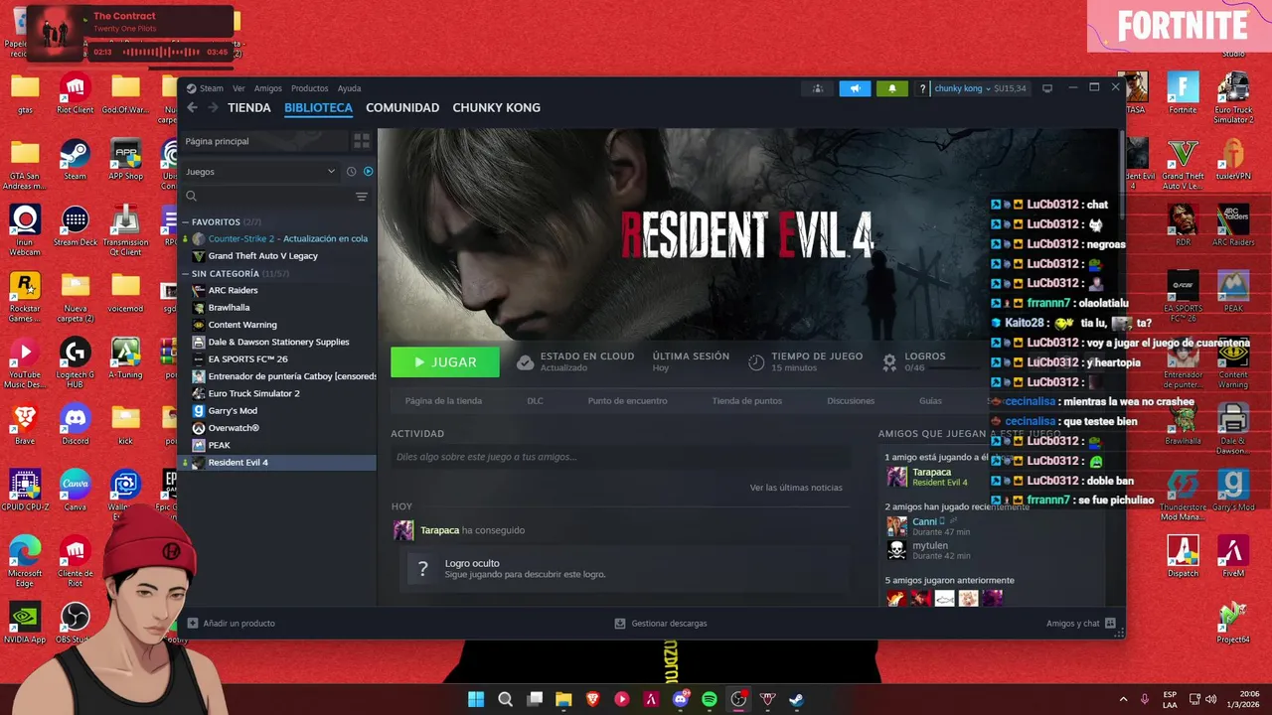Click Añadir un producto

(x=232, y=624)
